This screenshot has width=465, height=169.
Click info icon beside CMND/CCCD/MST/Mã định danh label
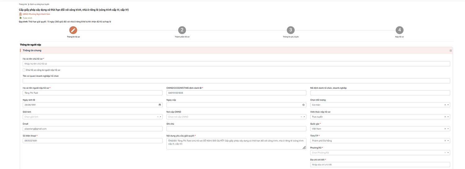tap(201, 88)
